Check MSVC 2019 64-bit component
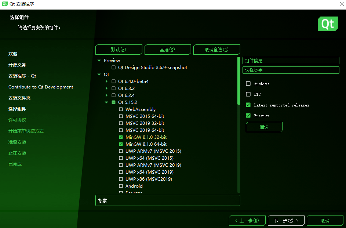The image size is (346, 228). point(121,130)
